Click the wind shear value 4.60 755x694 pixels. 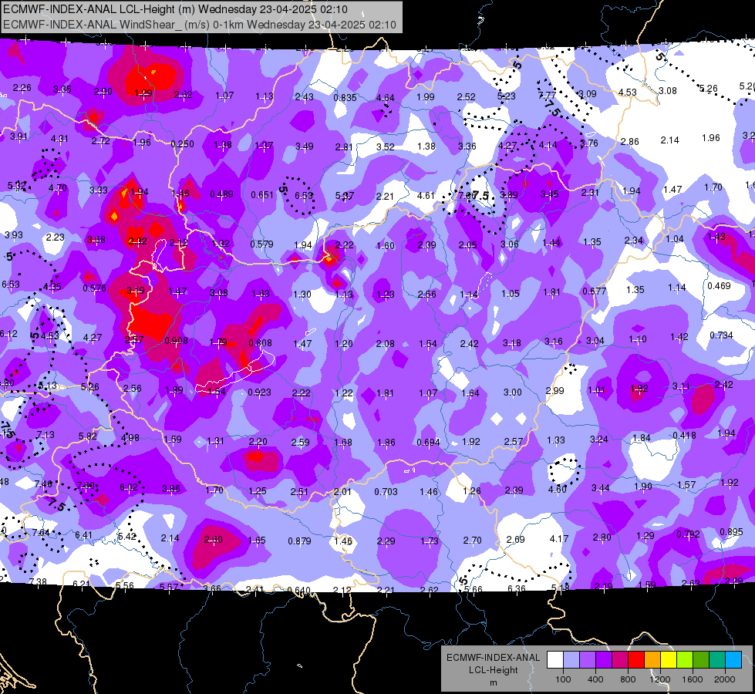(558, 490)
